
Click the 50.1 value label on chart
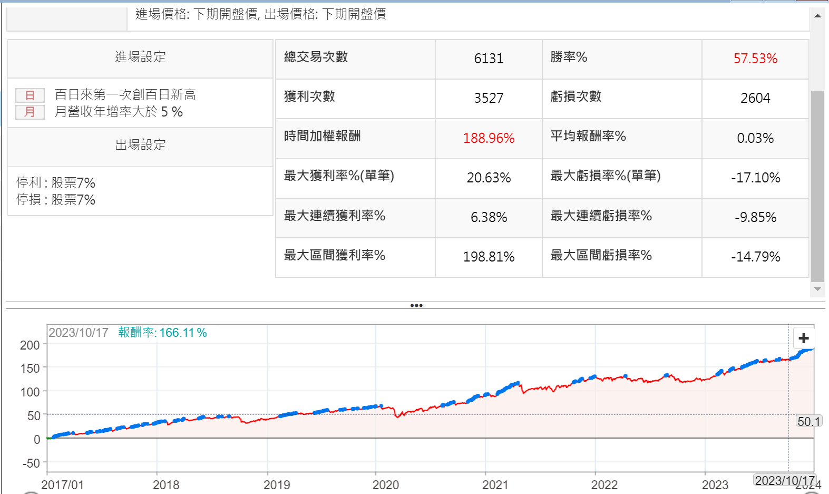point(808,421)
